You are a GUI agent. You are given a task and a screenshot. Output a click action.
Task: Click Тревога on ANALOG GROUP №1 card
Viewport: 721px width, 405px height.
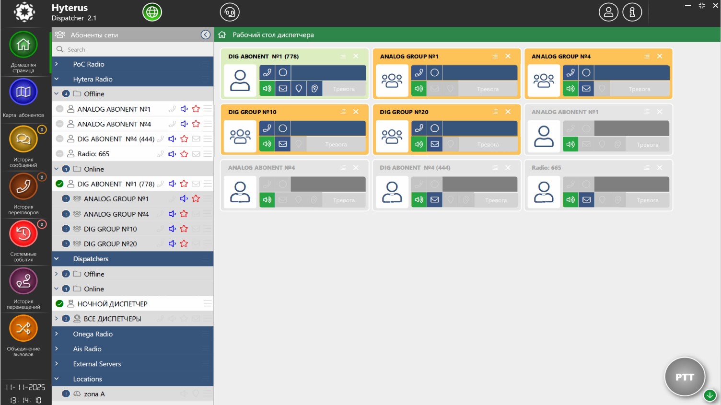click(488, 89)
